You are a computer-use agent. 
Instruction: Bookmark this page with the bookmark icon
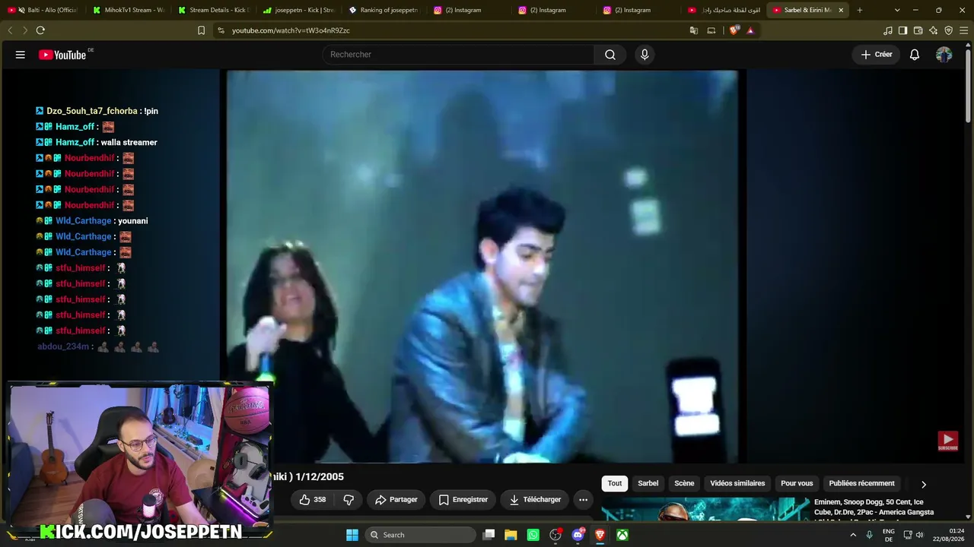(201, 30)
